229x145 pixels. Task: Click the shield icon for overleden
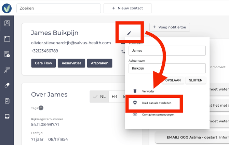tap(135, 102)
